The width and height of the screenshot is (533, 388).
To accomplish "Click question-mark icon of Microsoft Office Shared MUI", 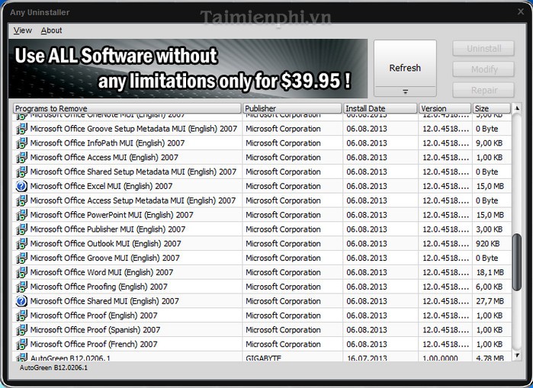I will pos(21,301).
